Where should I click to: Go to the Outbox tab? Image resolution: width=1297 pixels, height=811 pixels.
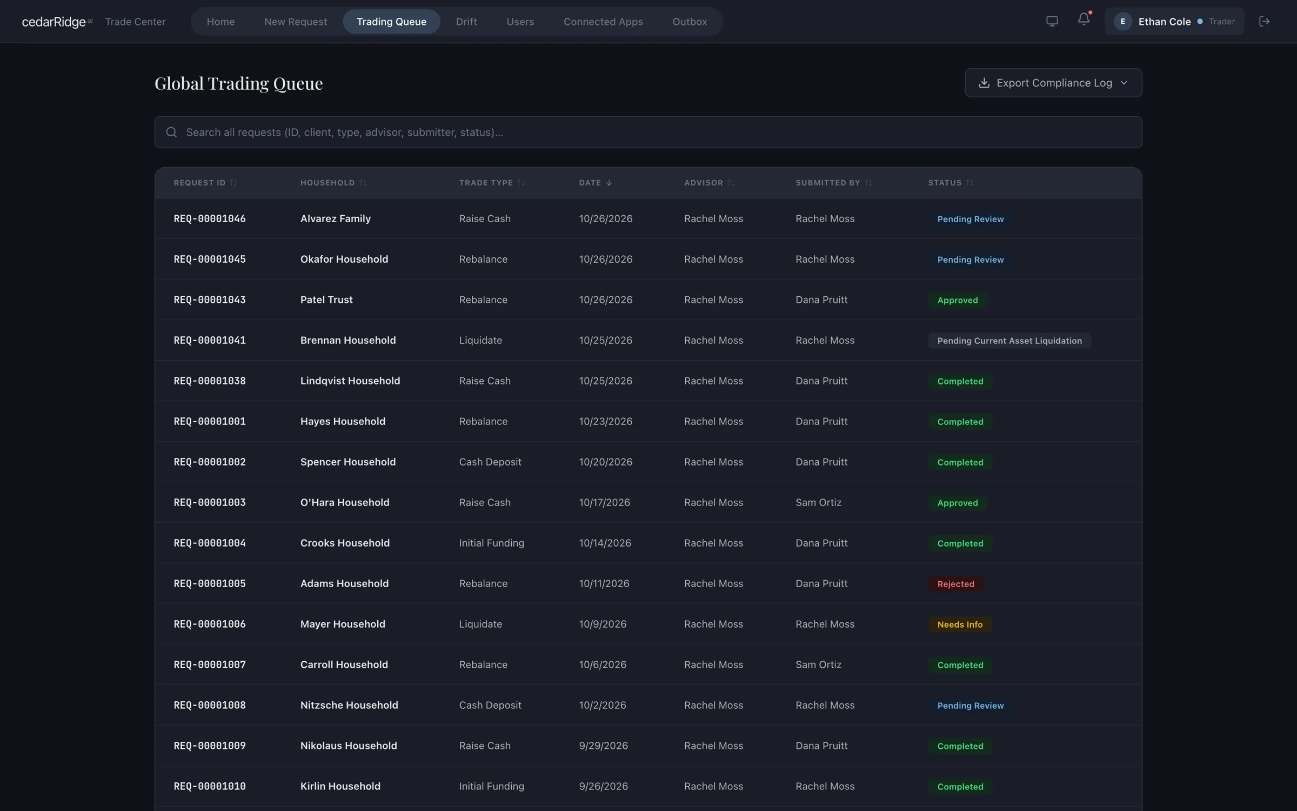coord(690,22)
